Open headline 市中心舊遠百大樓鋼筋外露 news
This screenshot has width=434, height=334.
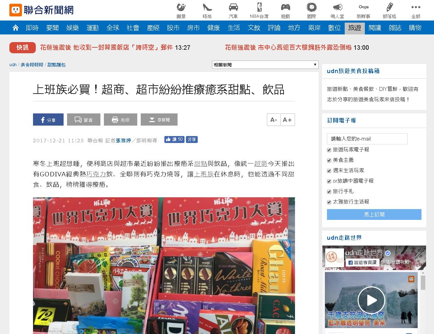pos(288,48)
